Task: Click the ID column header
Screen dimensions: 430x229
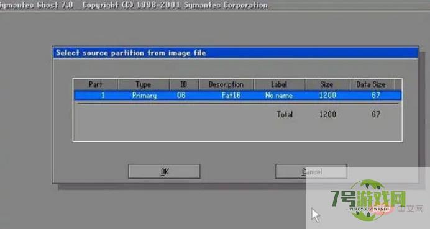Action: coord(184,84)
